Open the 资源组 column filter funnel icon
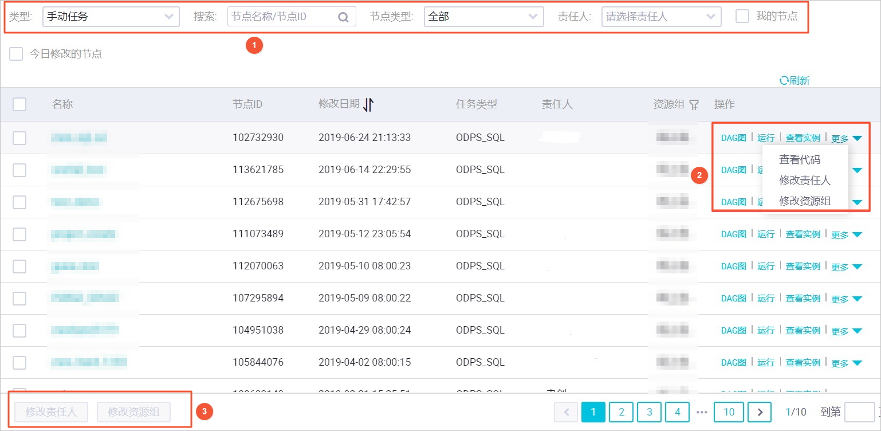Image resolution: width=881 pixels, height=431 pixels. pyautogui.click(x=694, y=105)
